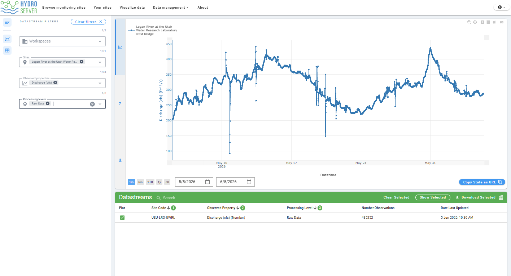511x276 pixels.
Task: Click the Workspaces building icon
Action: 25,41
